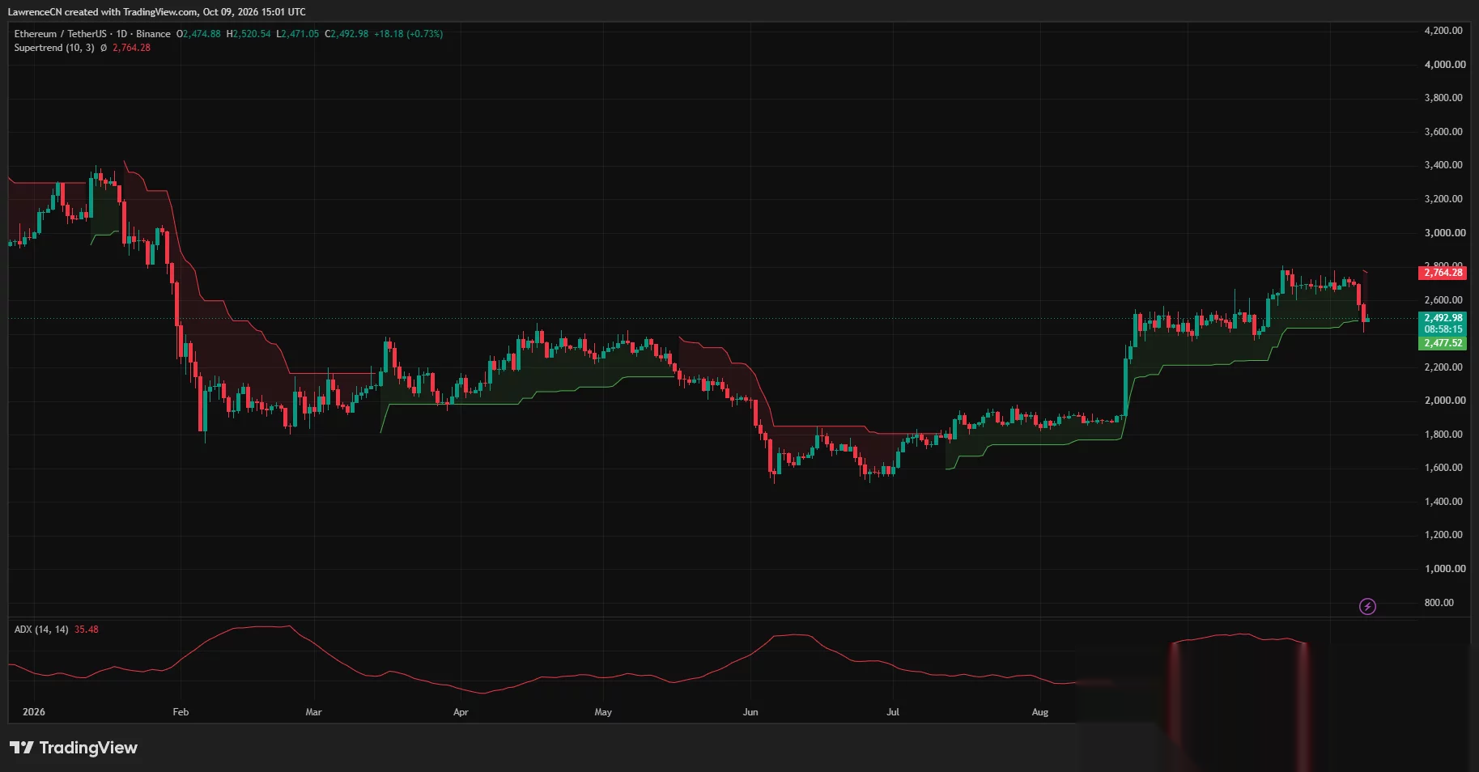
Task: Click the 2026 label on time axis
Action: (x=34, y=712)
